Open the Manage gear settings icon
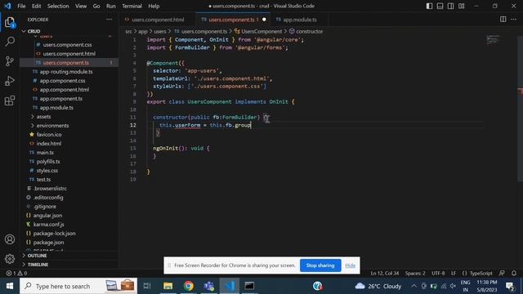This screenshot has width=523, height=294. pos(10,259)
